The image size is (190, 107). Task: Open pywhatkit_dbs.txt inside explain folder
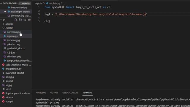tap(16, 48)
